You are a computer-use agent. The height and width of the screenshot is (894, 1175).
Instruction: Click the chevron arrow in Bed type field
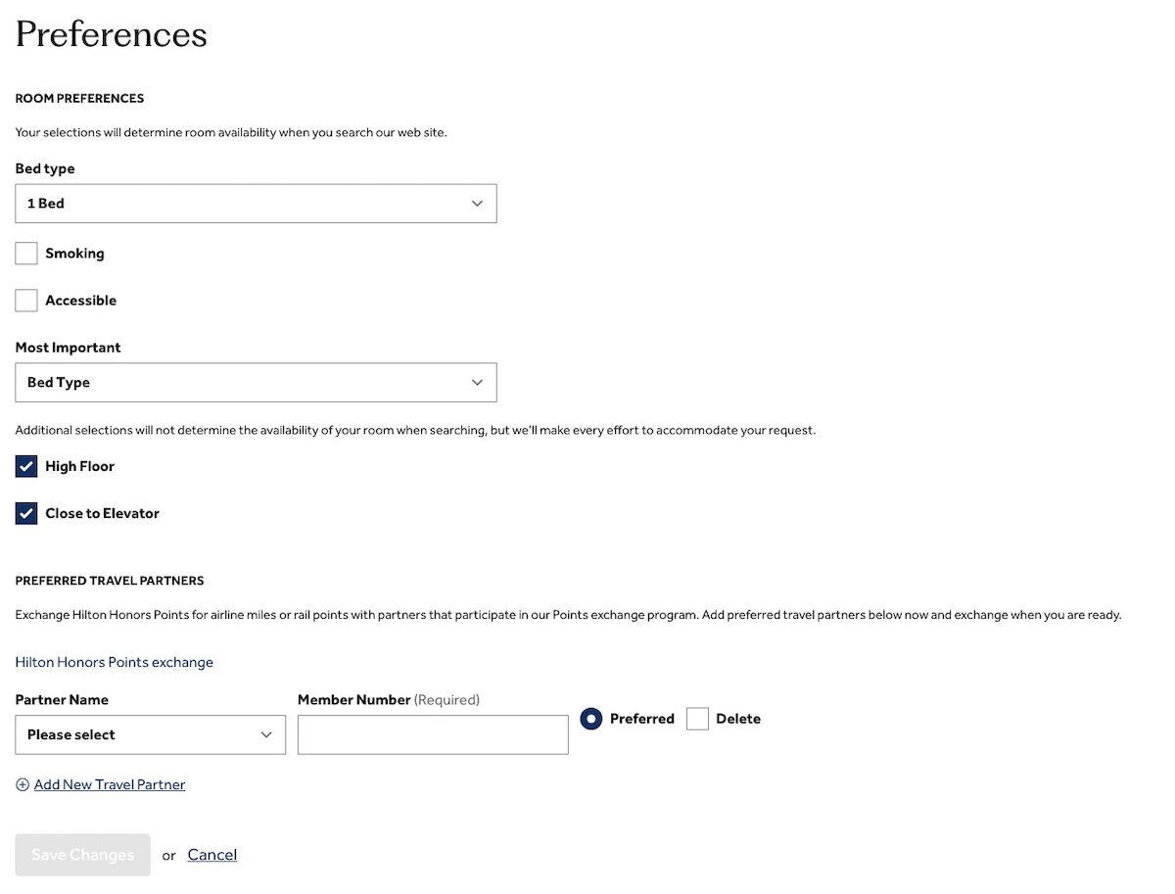[477, 204]
